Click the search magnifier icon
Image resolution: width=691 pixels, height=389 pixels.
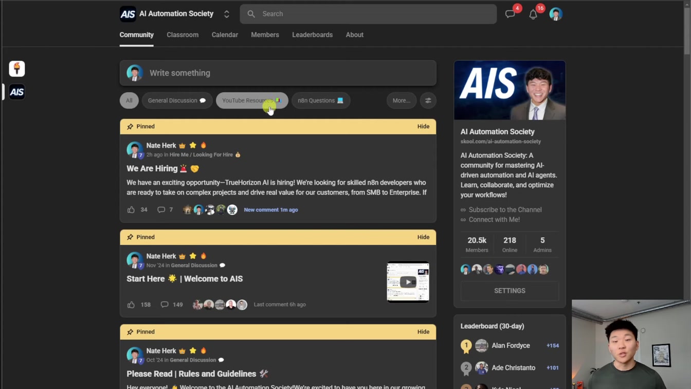coord(251,14)
